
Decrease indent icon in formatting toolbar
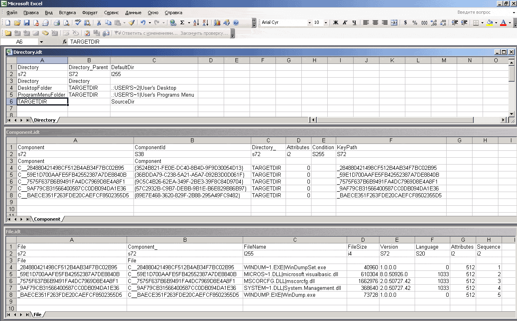click(x=455, y=23)
